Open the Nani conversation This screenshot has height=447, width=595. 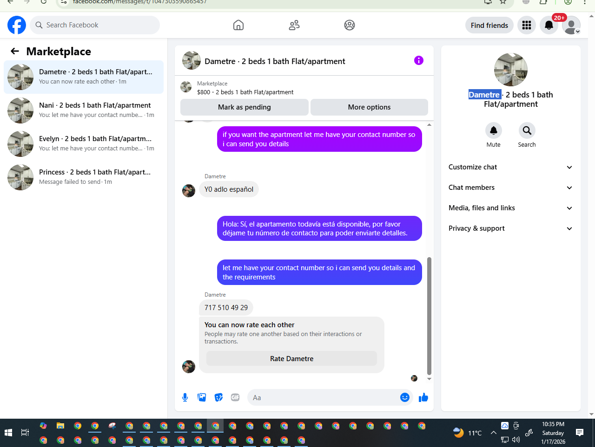click(x=84, y=110)
